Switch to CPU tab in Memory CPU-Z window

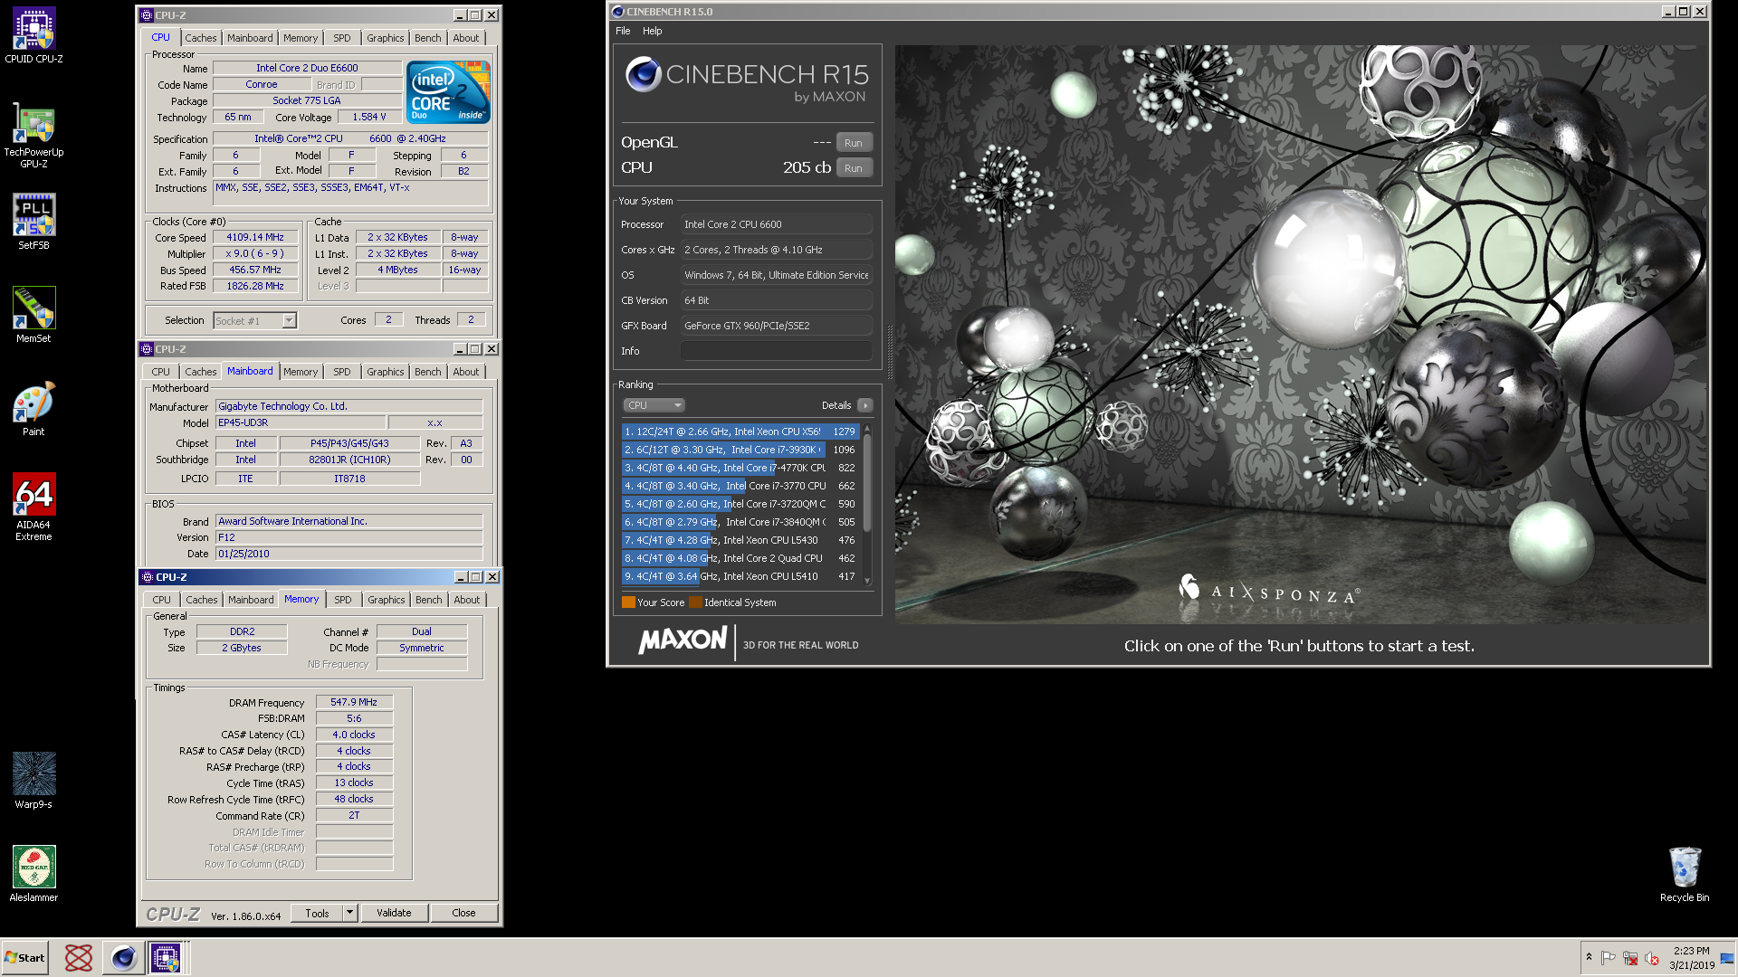pos(161,600)
